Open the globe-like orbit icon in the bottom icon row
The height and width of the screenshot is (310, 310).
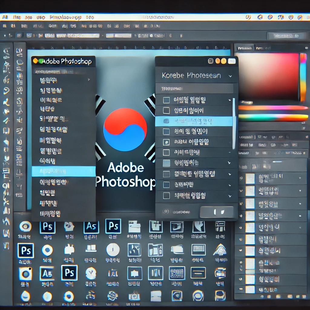pyautogui.click(x=113, y=296)
